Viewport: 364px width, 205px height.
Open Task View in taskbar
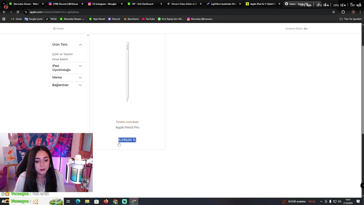(x=68, y=202)
